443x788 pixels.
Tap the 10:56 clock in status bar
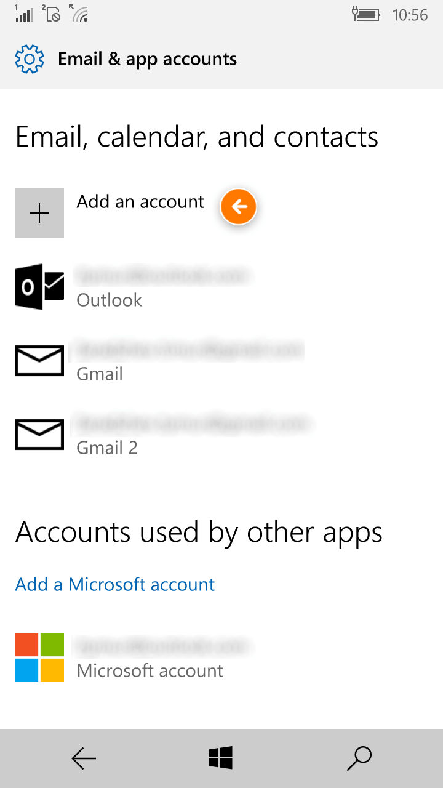coord(410,15)
